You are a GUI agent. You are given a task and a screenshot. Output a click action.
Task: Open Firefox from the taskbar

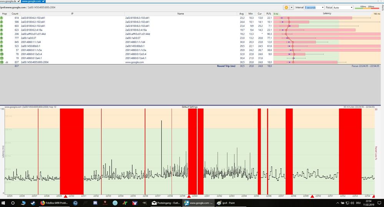[43, 203]
